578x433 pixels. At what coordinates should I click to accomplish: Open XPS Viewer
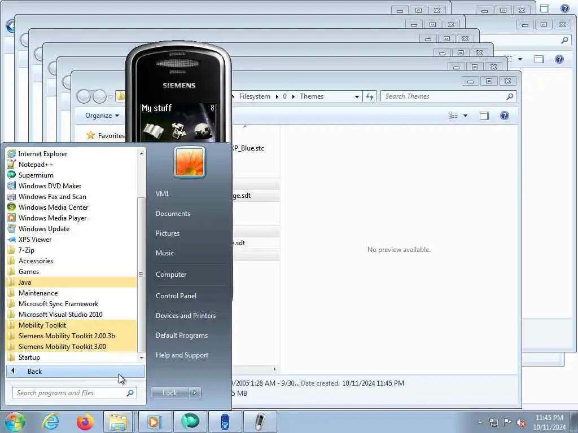point(72,239)
